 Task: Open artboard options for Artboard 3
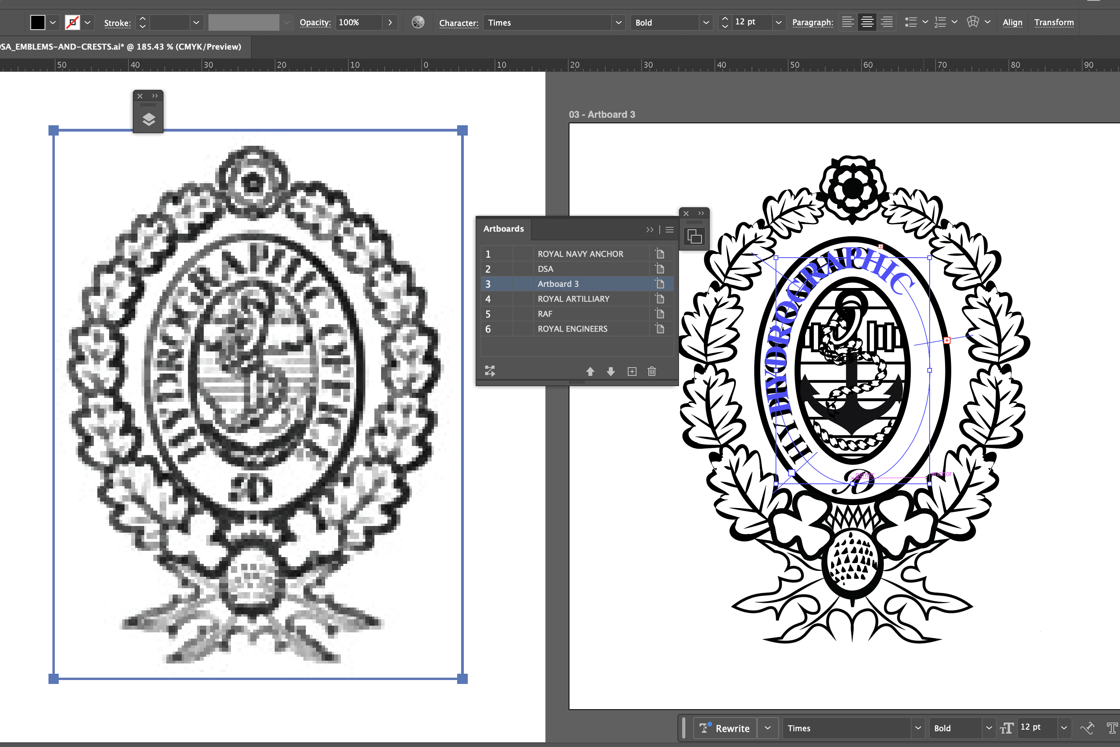pyautogui.click(x=660, y=283)
